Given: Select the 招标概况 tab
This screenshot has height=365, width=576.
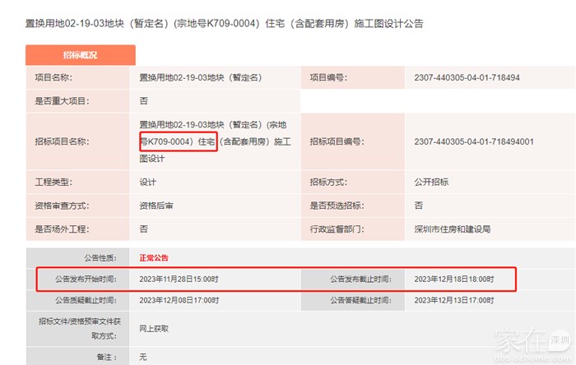Looking at the screenshot, I should 80,55.
